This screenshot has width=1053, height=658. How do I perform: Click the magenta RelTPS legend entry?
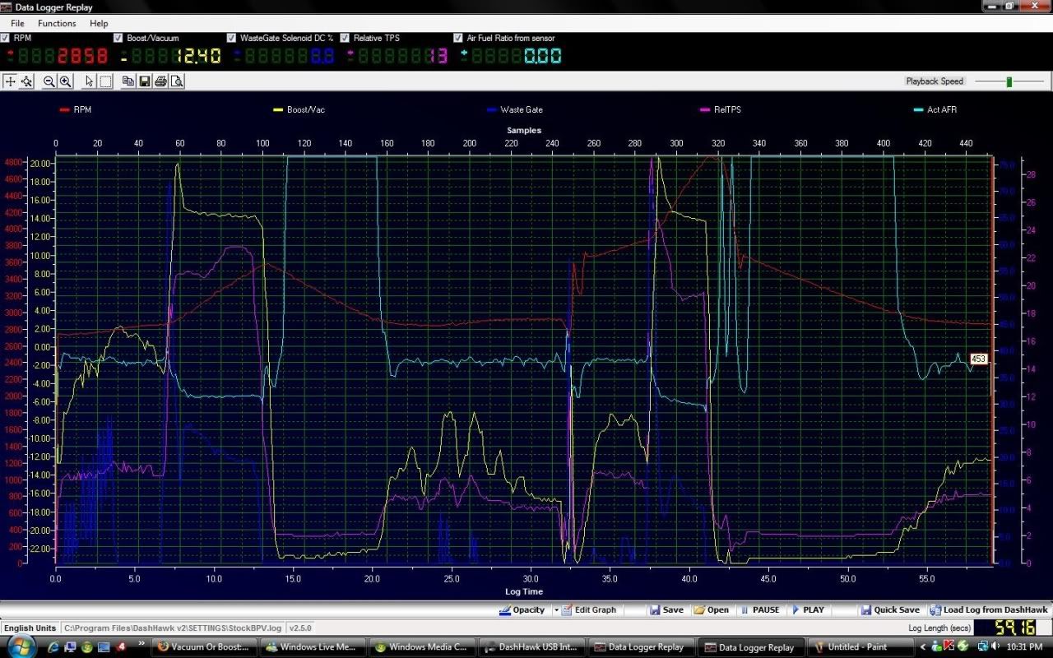point(720,109)
